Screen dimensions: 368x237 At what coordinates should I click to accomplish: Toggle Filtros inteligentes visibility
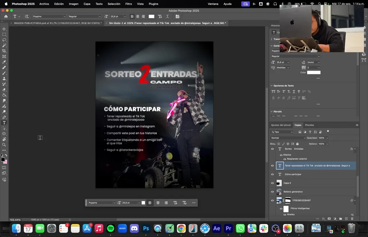281,208
